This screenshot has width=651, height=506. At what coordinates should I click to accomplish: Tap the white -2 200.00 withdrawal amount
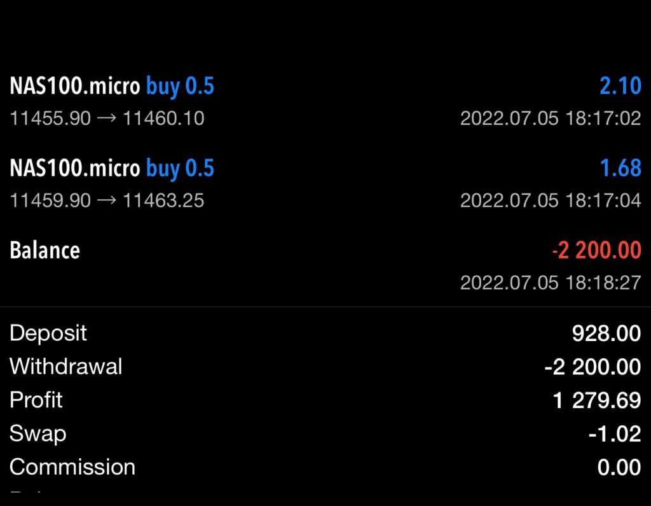pyautogui.click(x=593, y=367)
